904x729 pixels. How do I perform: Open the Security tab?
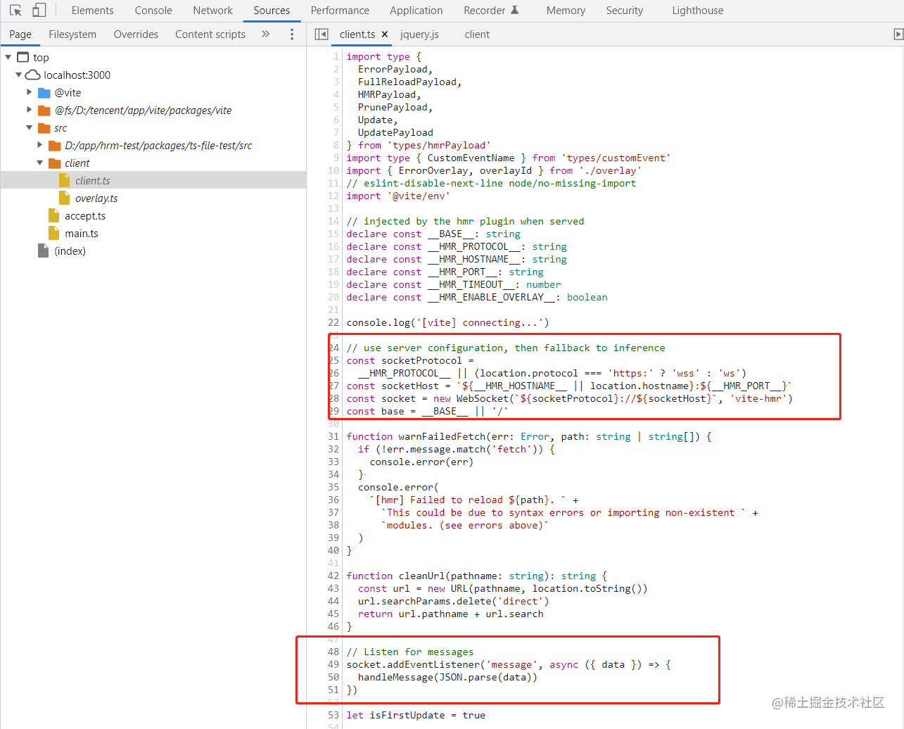[x=625, y=11]
